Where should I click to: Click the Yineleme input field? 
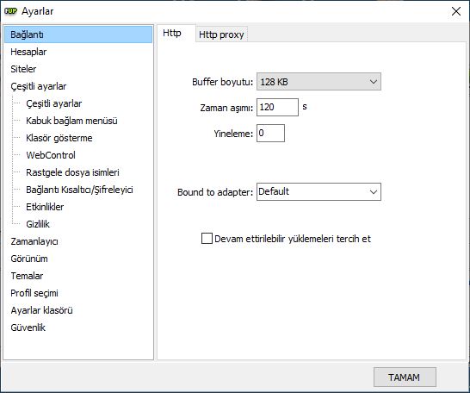[x=270, y=134]
